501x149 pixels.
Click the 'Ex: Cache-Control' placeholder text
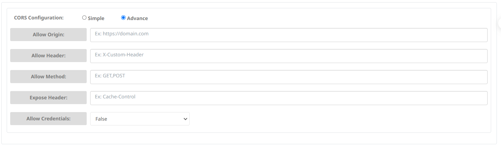(115, 97)
